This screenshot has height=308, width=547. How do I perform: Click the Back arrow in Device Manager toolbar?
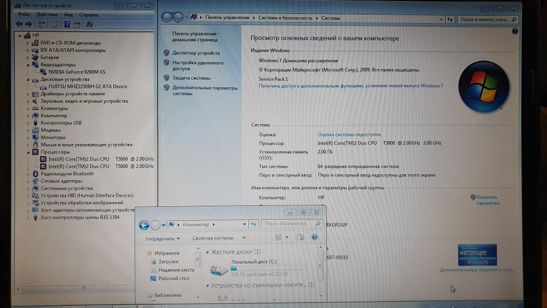tap(19, 24)
